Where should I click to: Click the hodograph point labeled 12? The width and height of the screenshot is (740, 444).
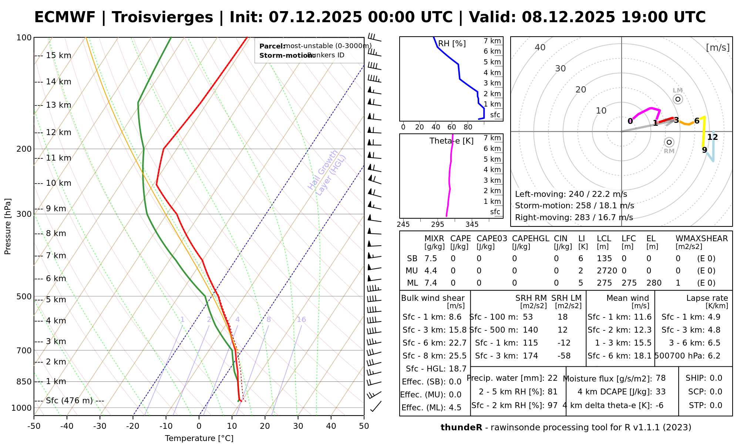pyautogui.click(x=713, y=137)
